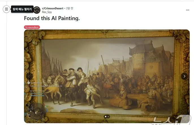Filter posts by the Screenshot flair
Viewport: 194px width, 125px height.
click(x=32, y=27)
